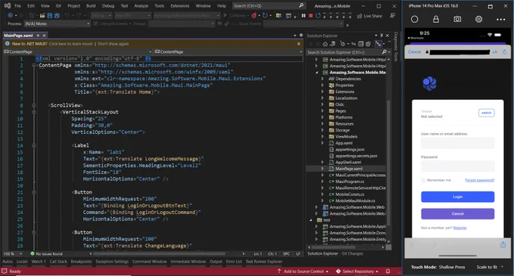Screen dimensions: 514x276
Task: Click the Pending Changes Filter clock icon
Action: (x=342, y=44)
